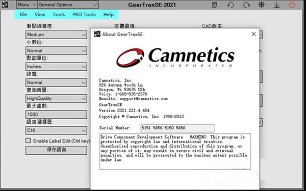Open the Medium involute precision dropdown
Screen dimensions: 306x191
[x=56, y=35]
